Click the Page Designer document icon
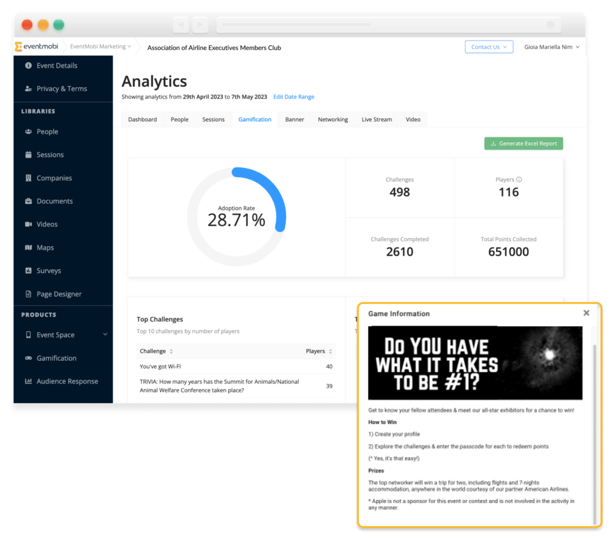 29,294
